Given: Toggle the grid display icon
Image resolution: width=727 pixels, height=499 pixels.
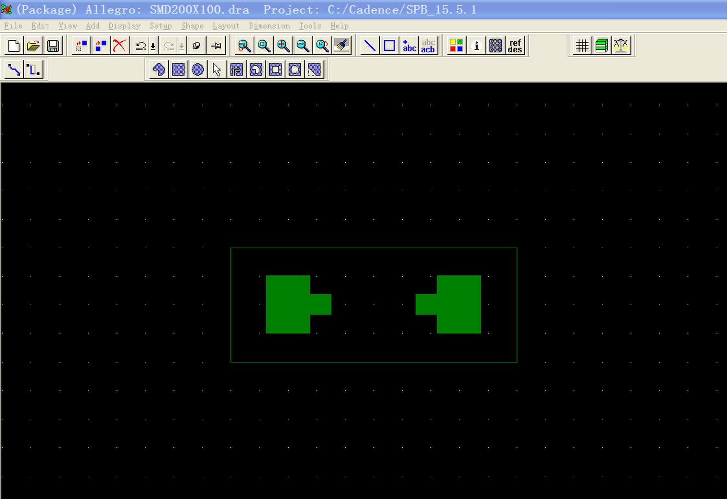Looking at the screenshot, I should point(582,46).
